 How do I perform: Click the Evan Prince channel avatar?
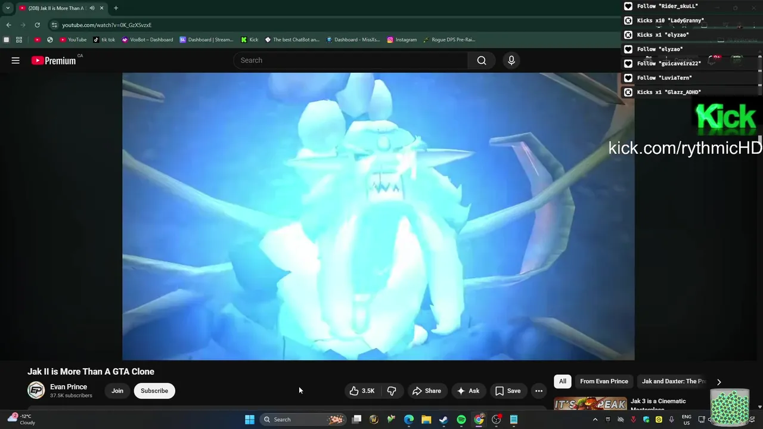tap(36, 390)
